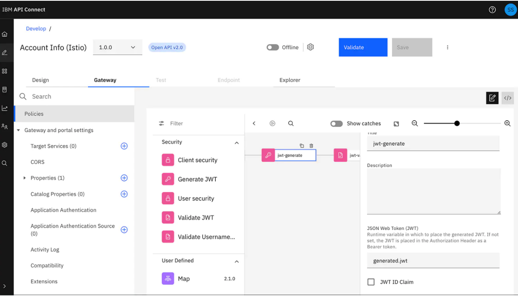
Task: Expand the Properties (1) tree item
Action: [25, 178]
